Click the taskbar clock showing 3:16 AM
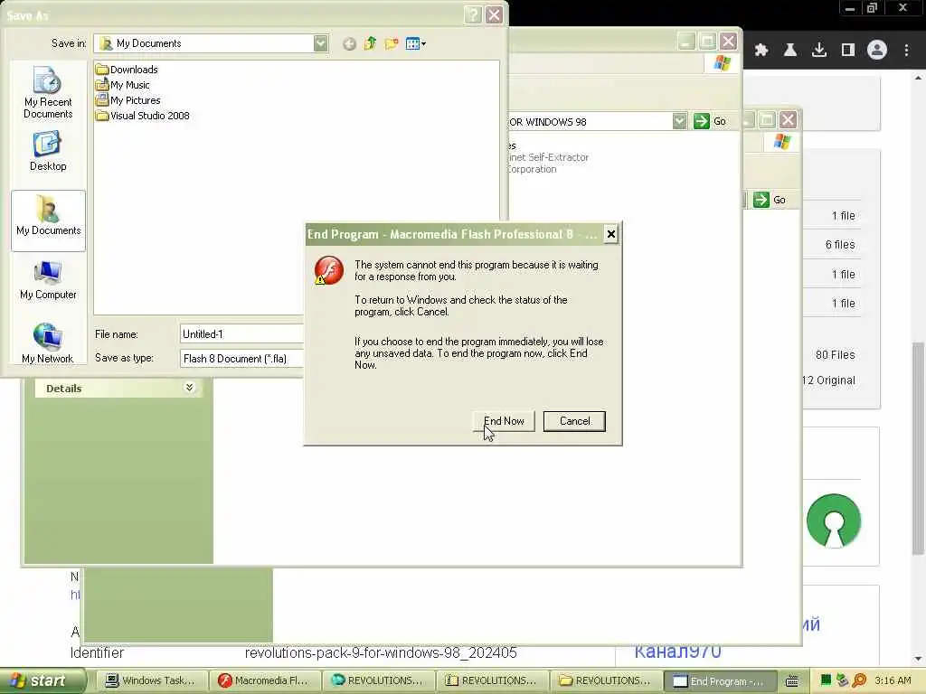This screenshot has height=694, width=926. (x=893, y=680)
